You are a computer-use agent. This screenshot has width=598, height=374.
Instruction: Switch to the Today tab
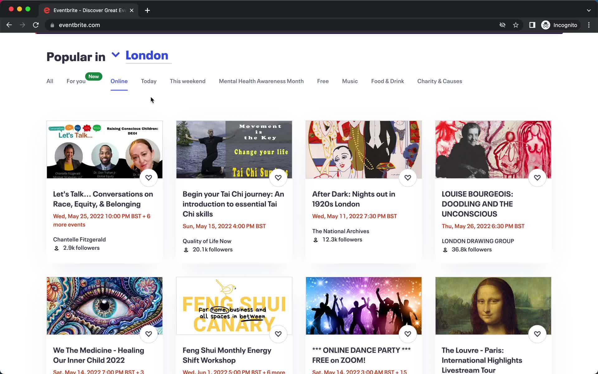coord(149,81)
